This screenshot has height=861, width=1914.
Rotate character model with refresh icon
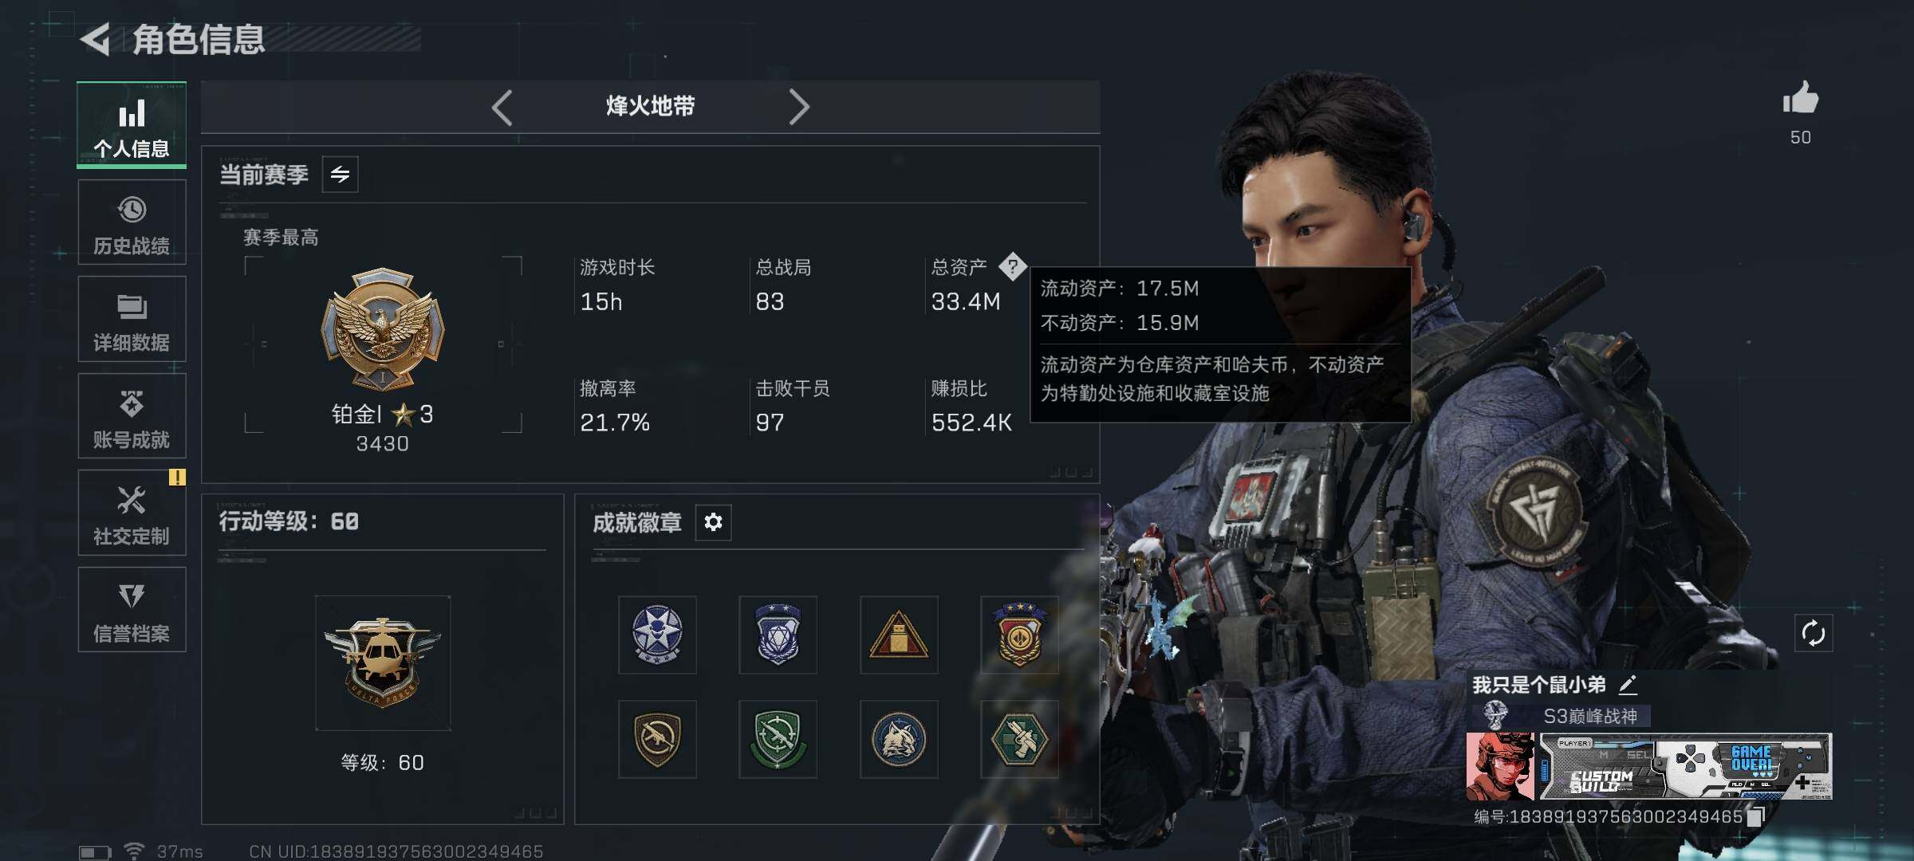coord(1813,634)
